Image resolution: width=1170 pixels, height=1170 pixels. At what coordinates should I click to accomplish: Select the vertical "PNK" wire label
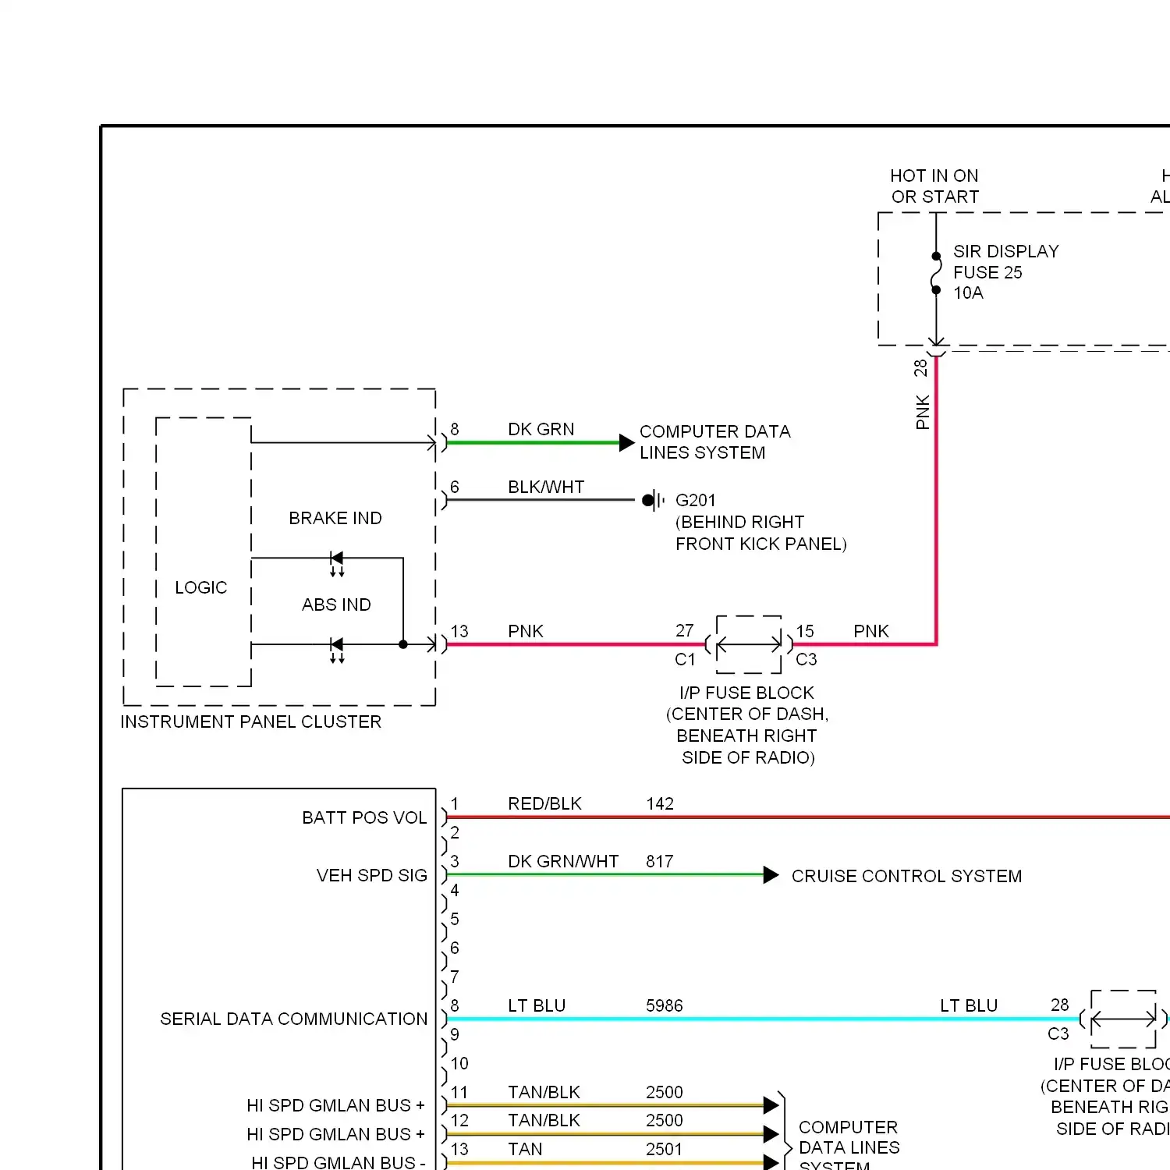click(923, 412)
